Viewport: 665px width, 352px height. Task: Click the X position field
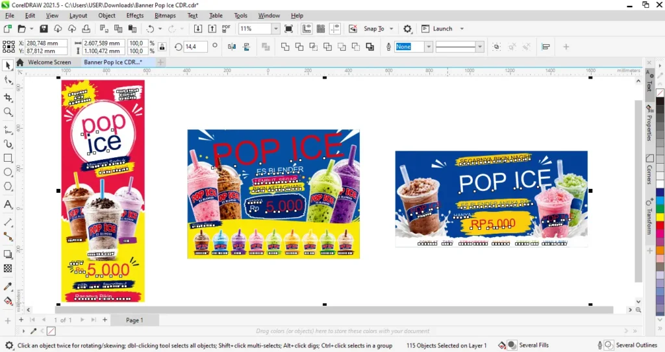tap(46, 43)
